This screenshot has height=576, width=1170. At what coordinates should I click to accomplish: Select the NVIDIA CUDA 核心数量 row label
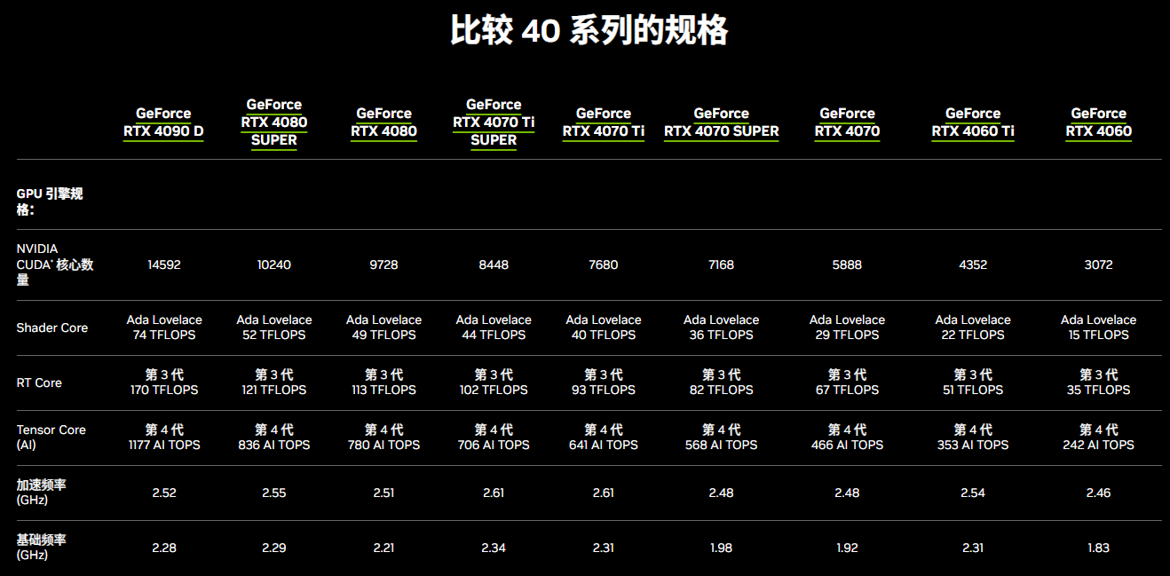(x=55, y=264)
